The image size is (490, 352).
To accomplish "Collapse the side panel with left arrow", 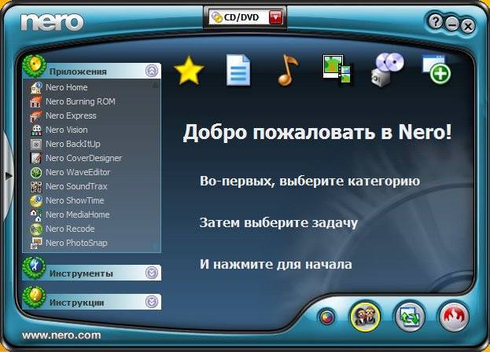I will coord(8,177).
